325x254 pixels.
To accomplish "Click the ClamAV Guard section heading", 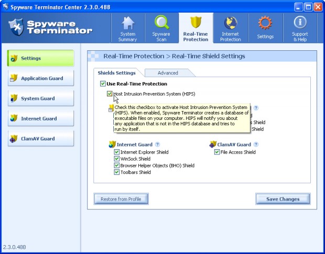I will point(234,145).
